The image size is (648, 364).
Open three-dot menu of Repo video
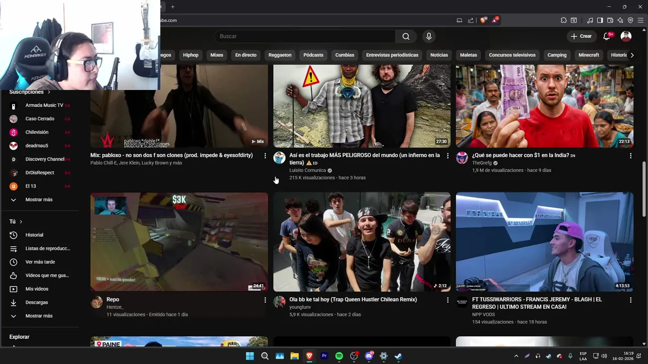(265, 300)
